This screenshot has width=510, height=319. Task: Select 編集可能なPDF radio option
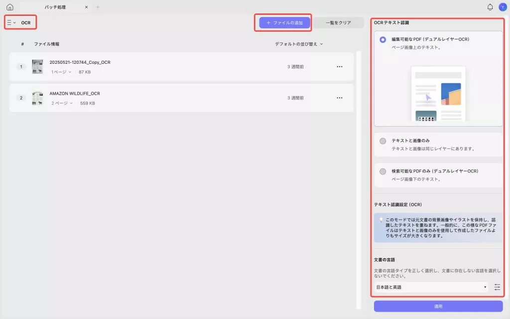point(383,39)
